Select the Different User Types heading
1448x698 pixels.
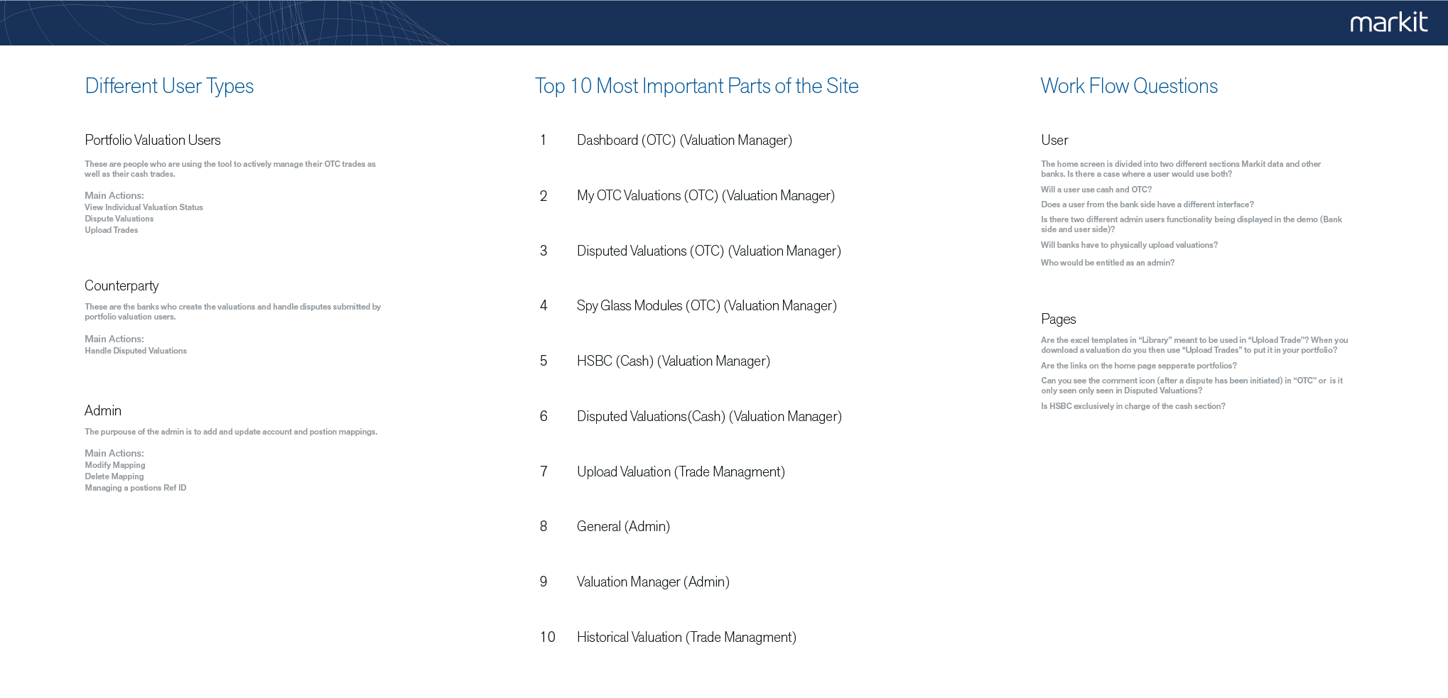click(169, 86)
